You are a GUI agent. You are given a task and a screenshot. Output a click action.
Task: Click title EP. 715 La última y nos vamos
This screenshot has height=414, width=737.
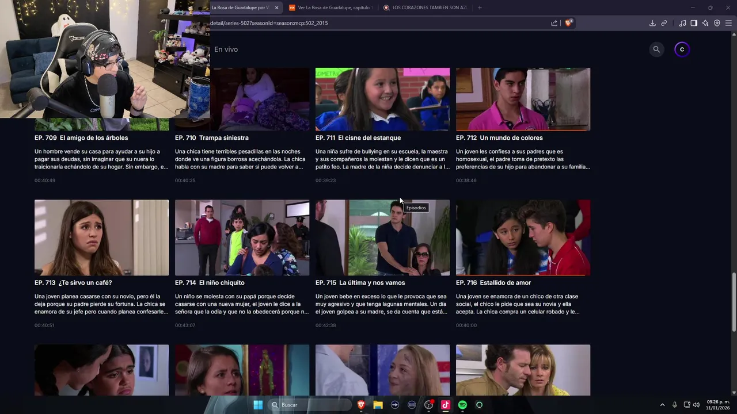tap(360, 283)
